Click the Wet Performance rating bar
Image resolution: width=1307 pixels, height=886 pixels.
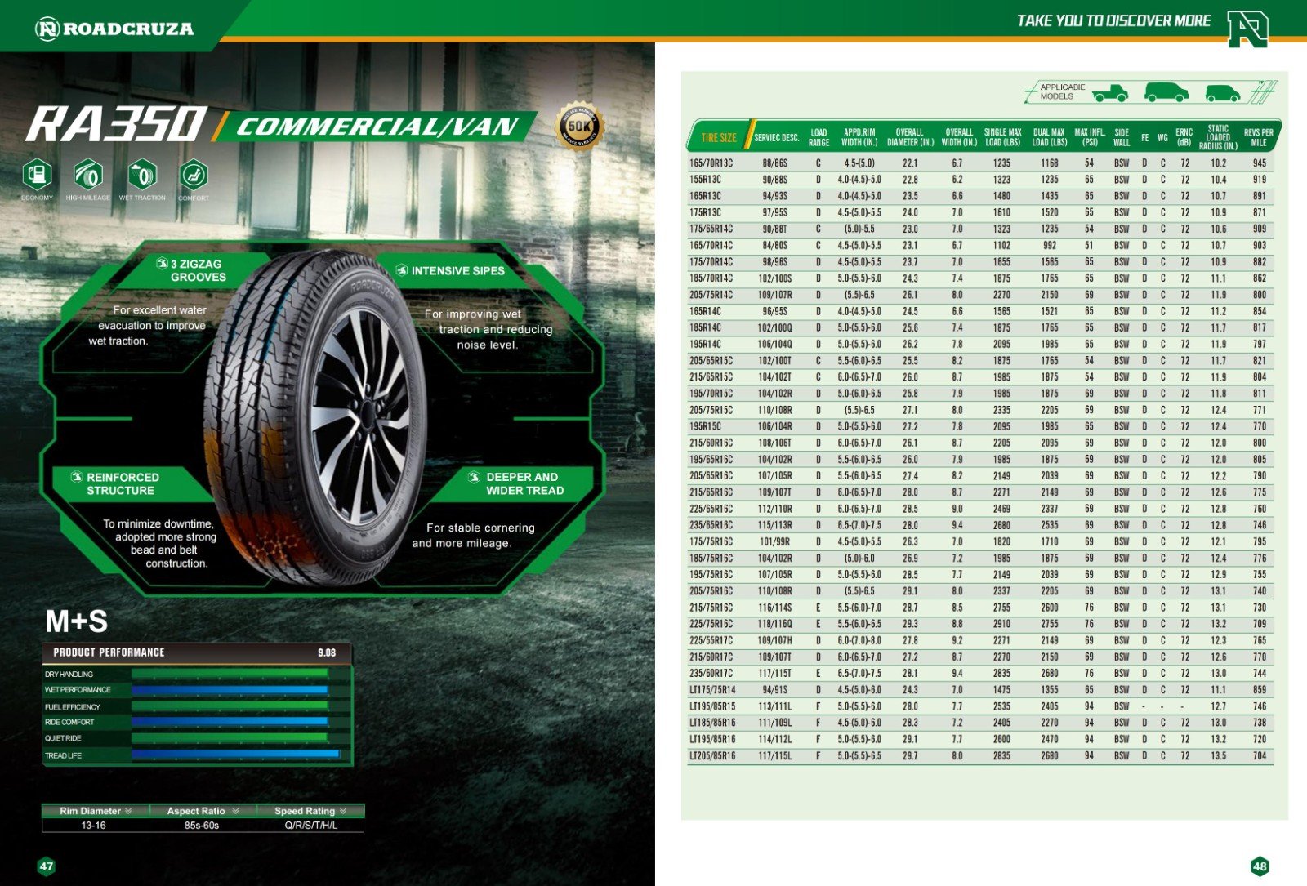coord(230,690)
